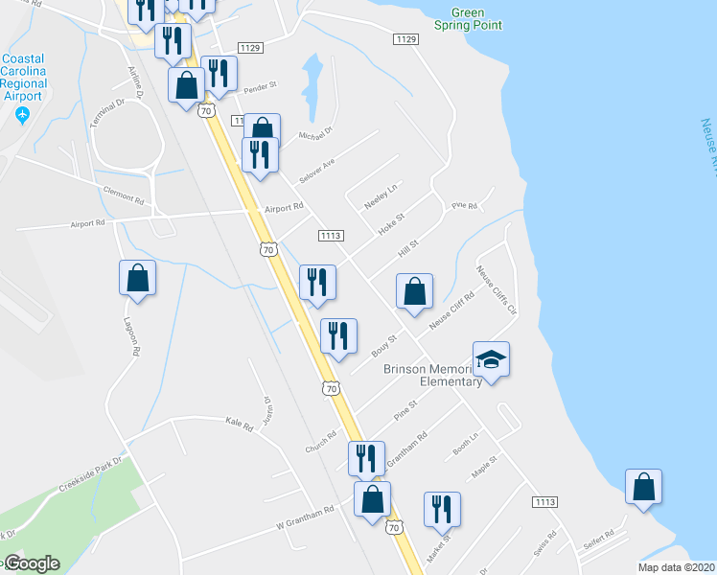Select the shopping marker near Pender St

tap(186, 85)
